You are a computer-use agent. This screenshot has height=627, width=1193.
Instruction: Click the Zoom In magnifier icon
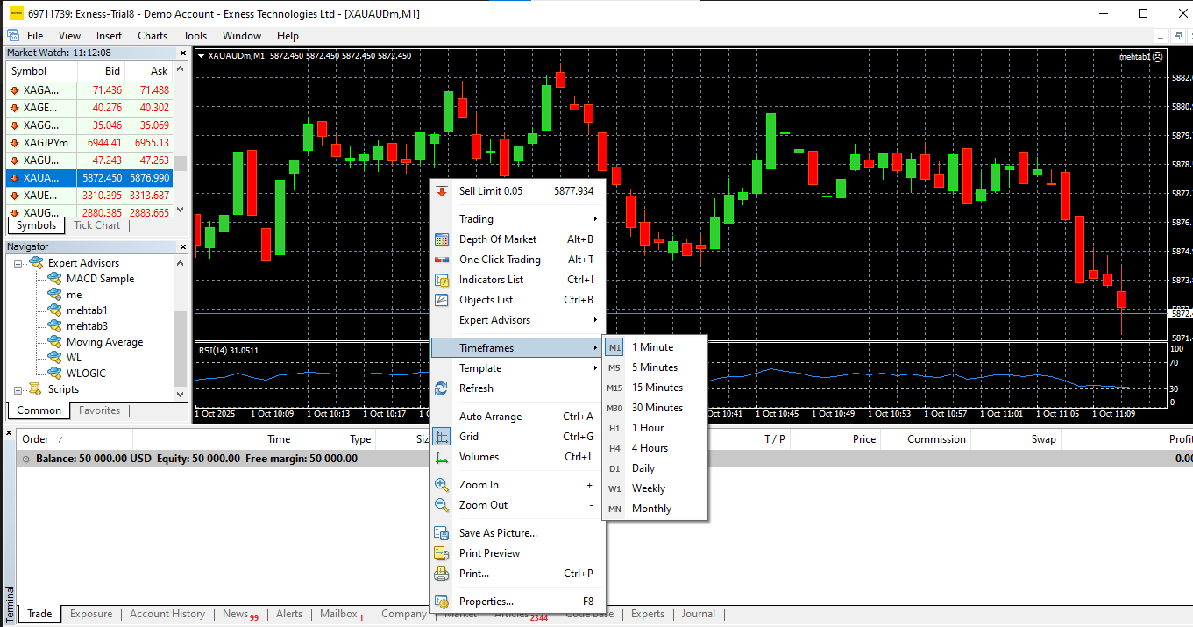442,485
